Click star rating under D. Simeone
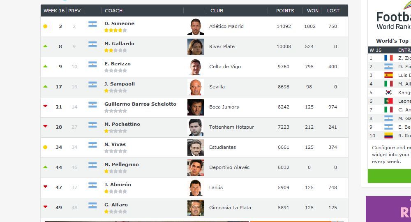Viewport: 411px width, 222px height. point(115,30)
